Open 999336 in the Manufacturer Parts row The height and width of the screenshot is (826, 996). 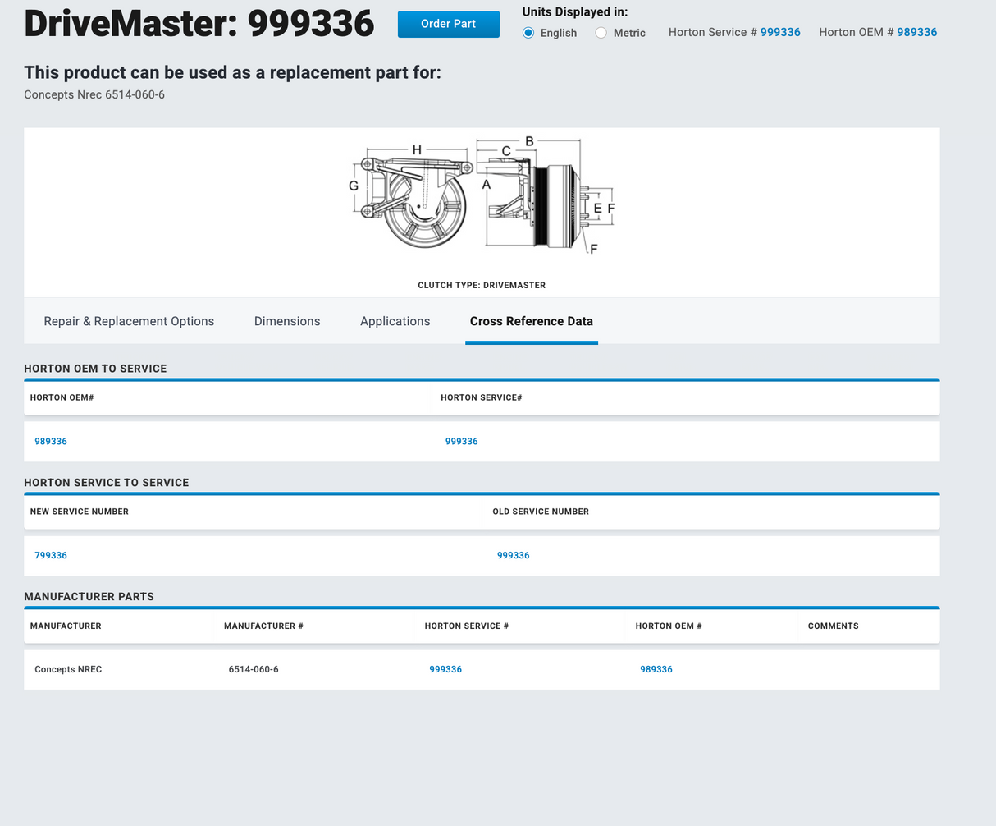tap(445, 670)
